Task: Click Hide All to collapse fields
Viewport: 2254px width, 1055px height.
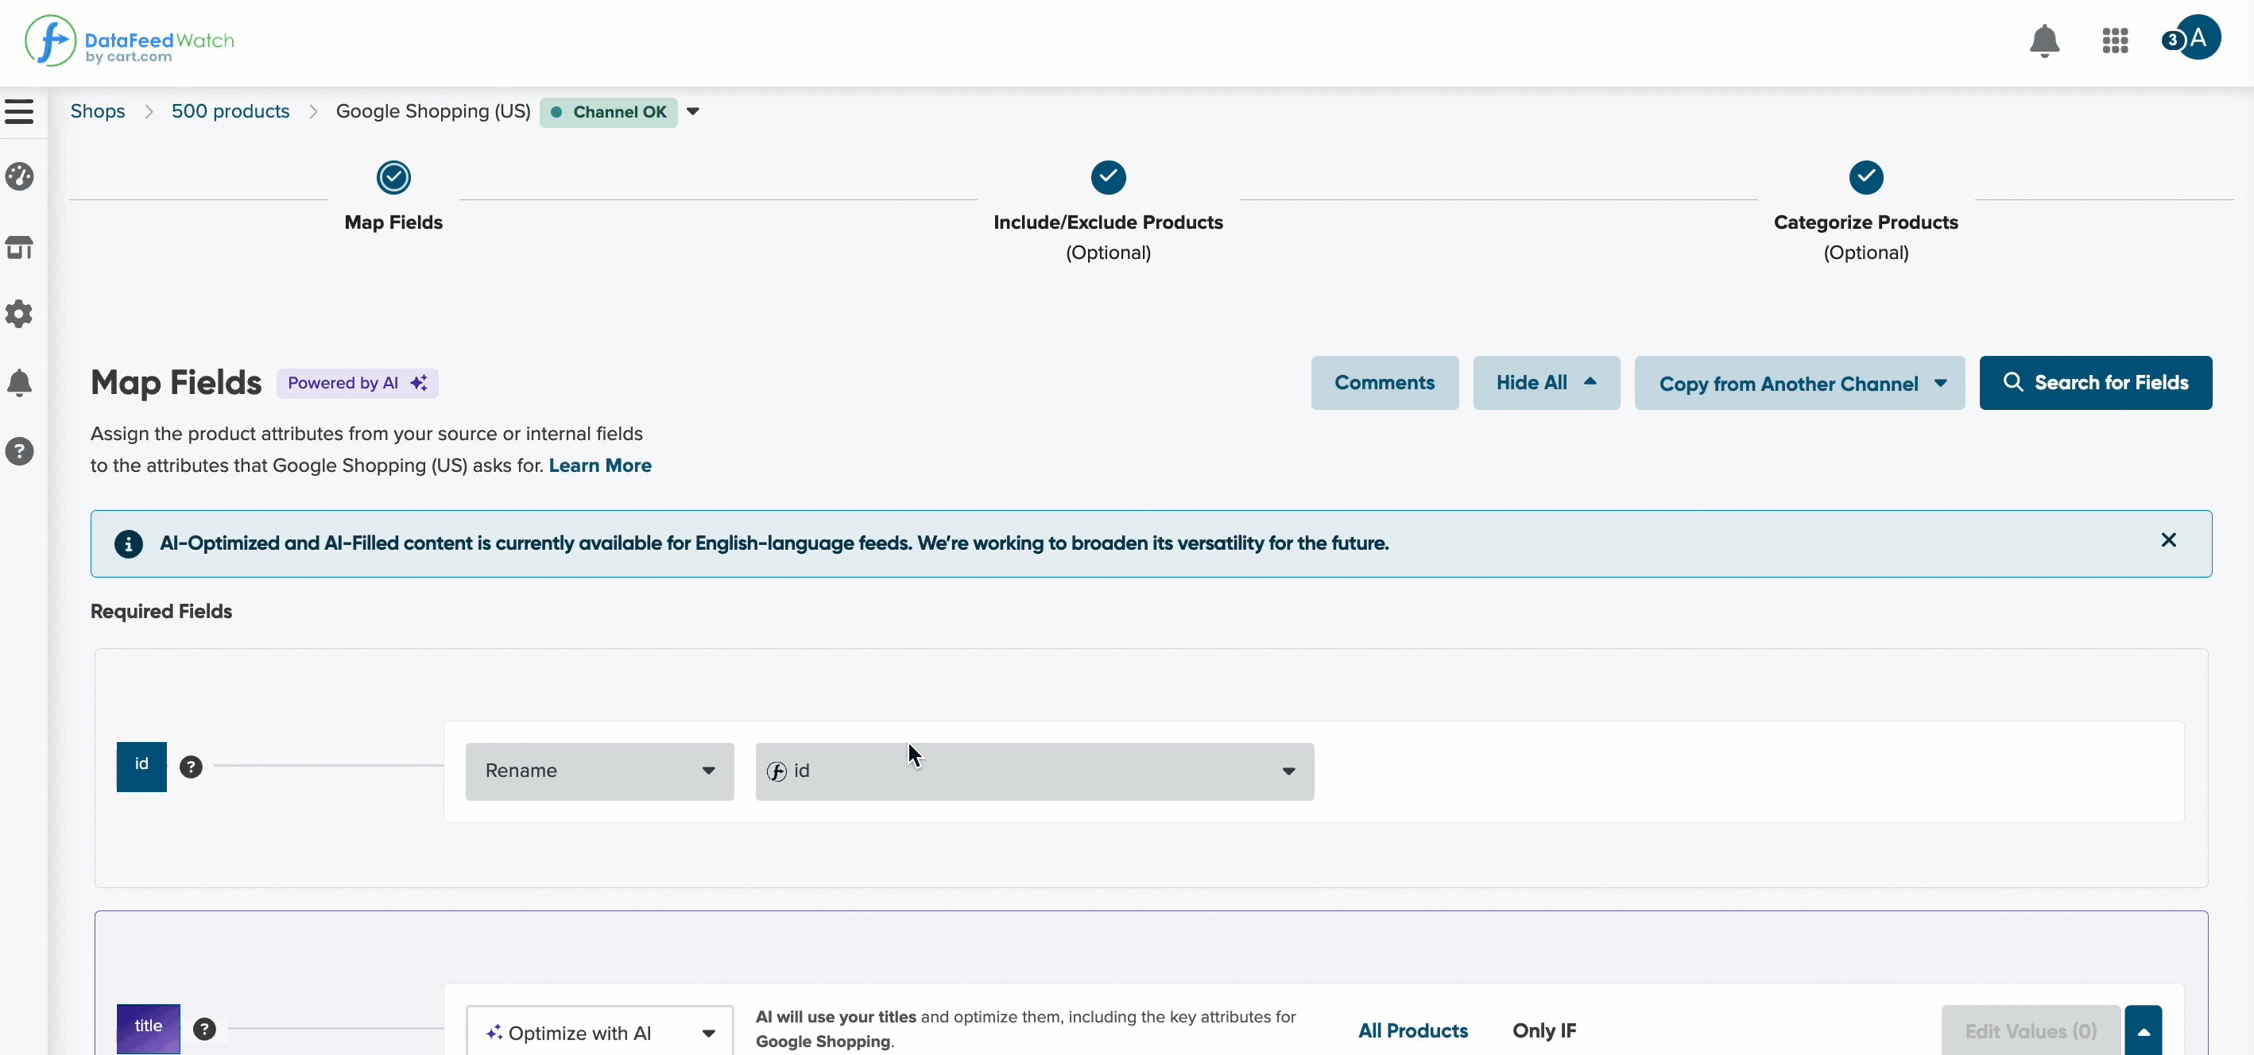Action: (1546, 382)
